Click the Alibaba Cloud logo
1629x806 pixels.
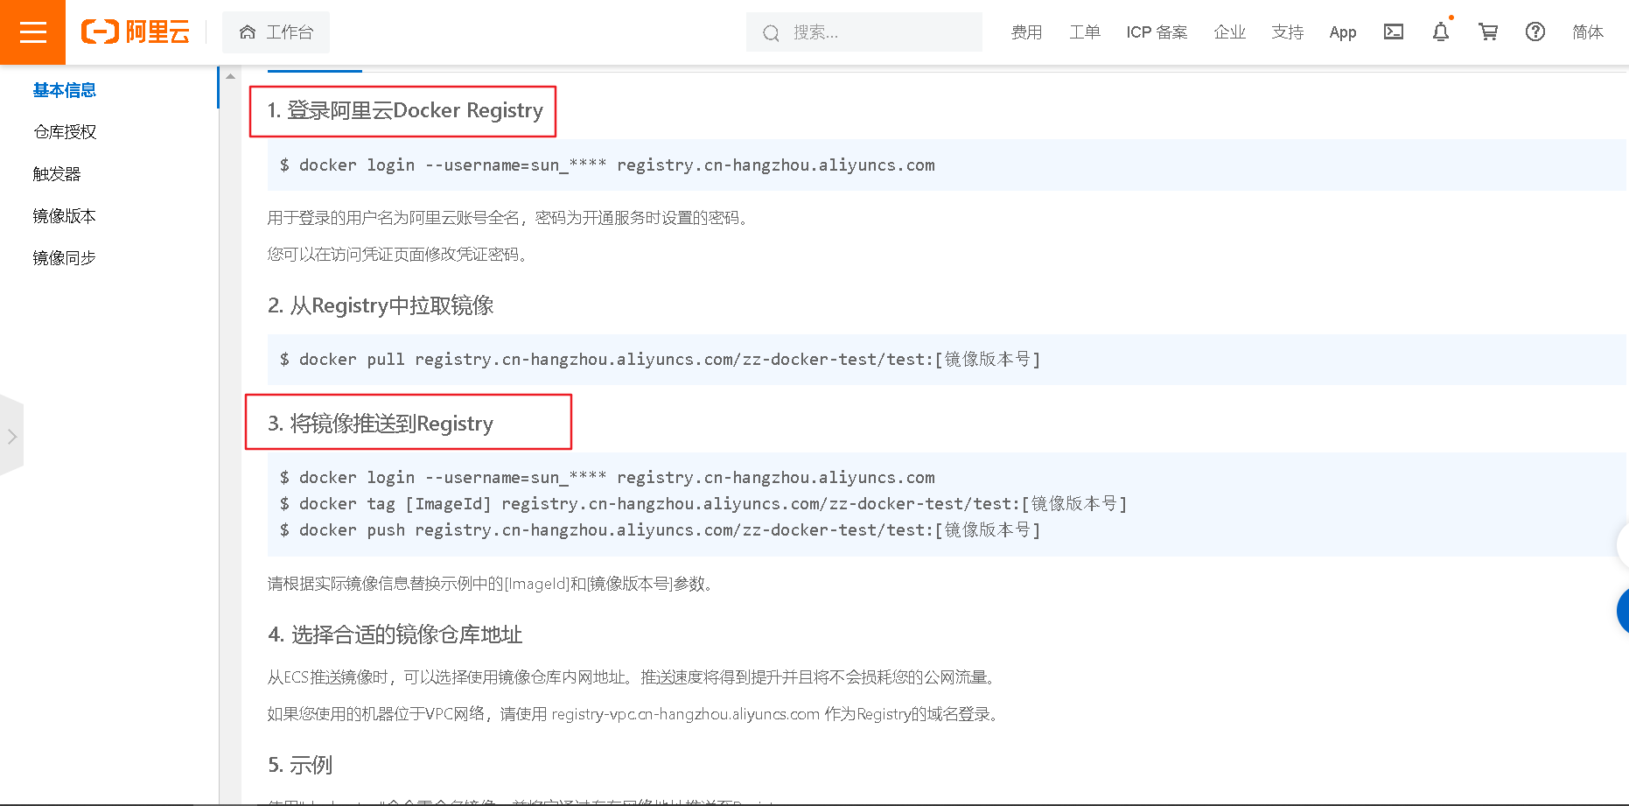pyautogui.click(x=136, y=32)
